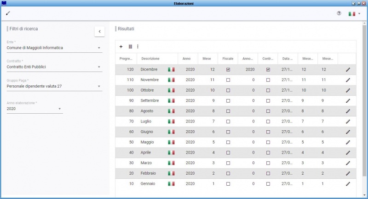Expand the Ente dropdown
The height and width of the screenshot is (199, 368).
[99, 48]
